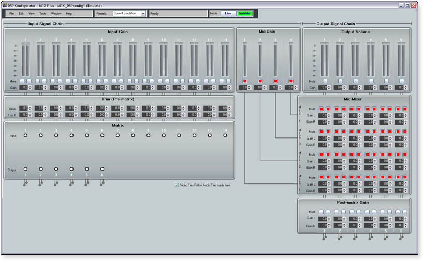
Task: Open the View menu
Action: point(32,13)
